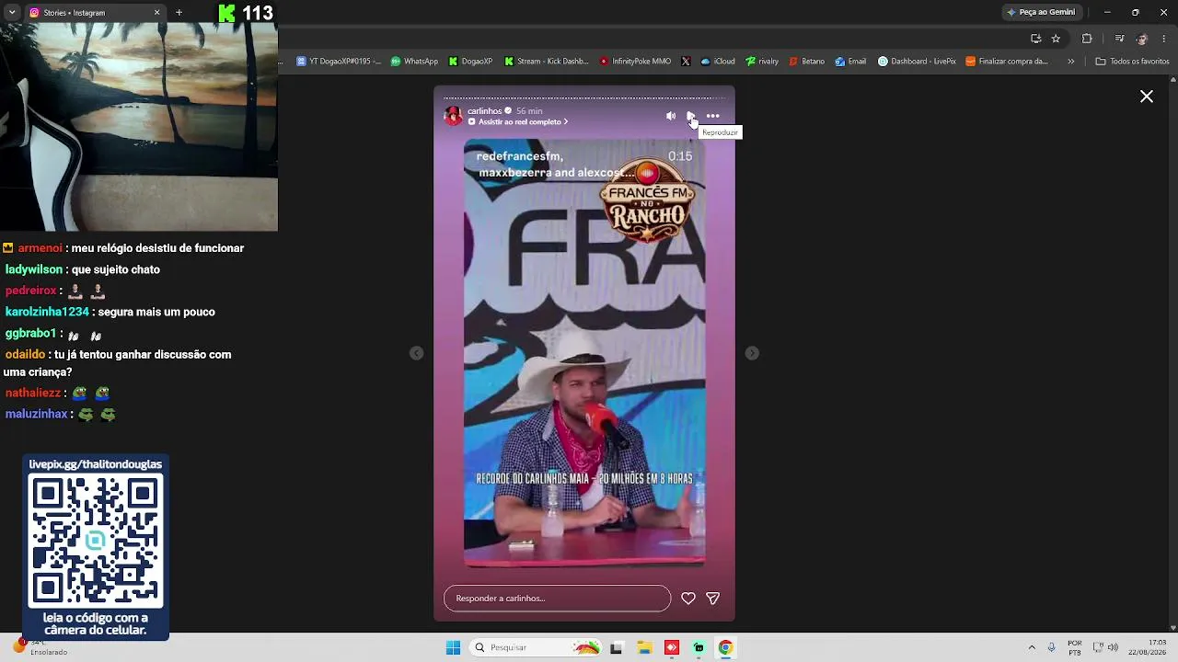Image resolution: width=1178 pixels, height=662 pixels.
Task: Select the 'Stories • Instagram' browser tab
Action: pos(95,13)
